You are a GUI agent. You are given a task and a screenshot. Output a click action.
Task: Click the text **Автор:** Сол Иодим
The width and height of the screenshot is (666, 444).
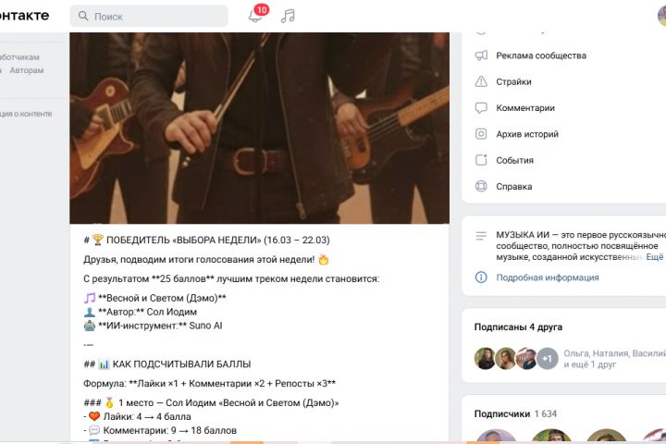147,312
